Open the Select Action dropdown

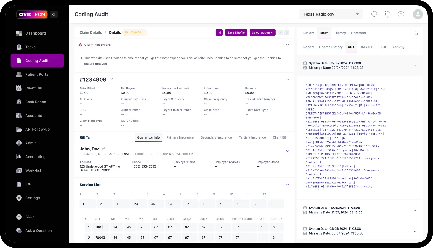click(262, 32)
